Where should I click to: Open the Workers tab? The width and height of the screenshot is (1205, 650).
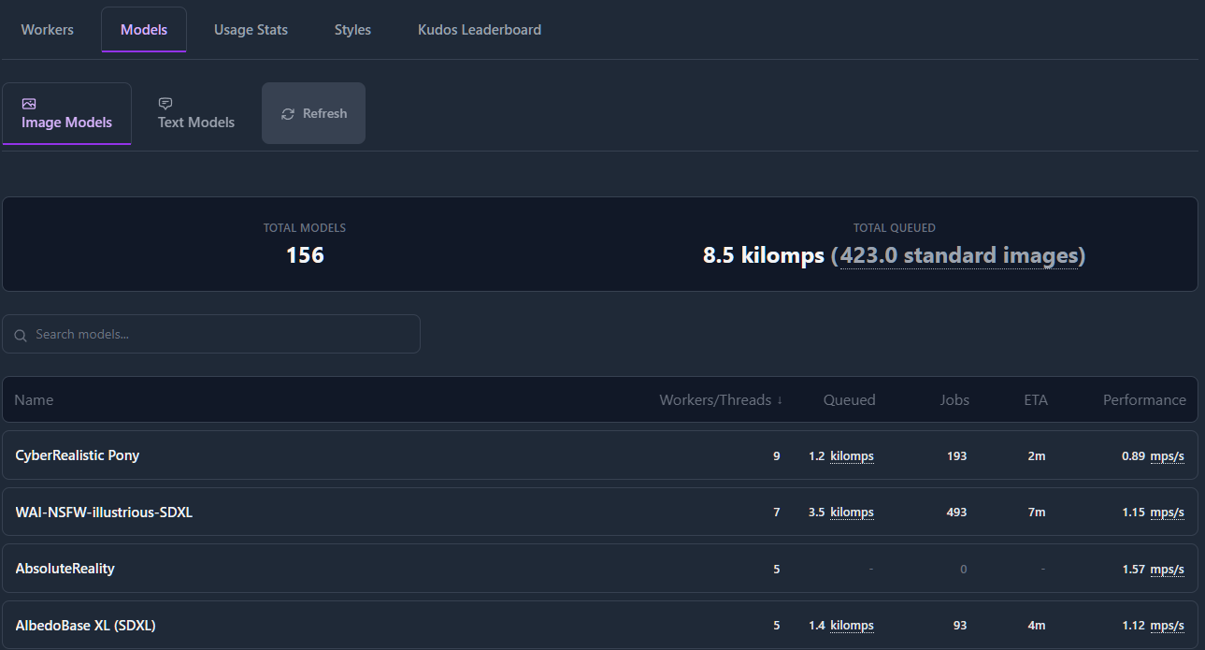tap(48, 30)
